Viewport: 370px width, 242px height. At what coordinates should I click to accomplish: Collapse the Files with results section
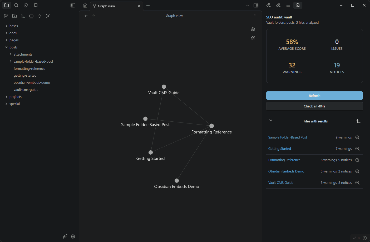270,120
